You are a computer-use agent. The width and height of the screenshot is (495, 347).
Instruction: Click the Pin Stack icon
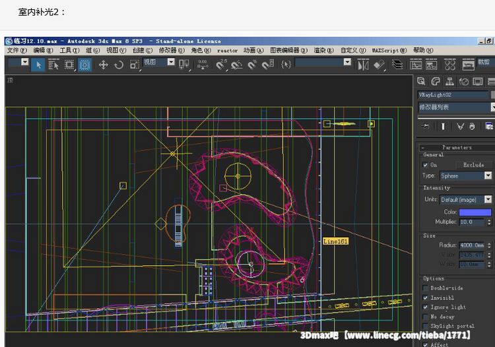(425, 127)
